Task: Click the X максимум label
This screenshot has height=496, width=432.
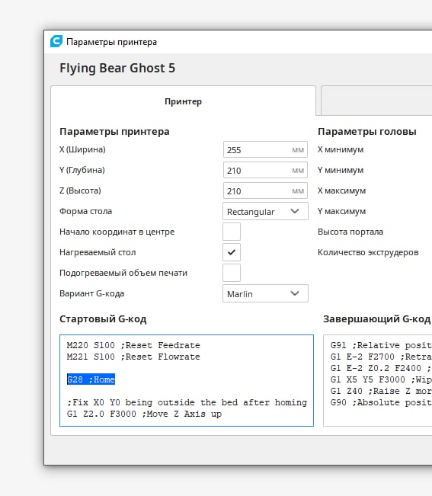Action: tap(342, 190)
